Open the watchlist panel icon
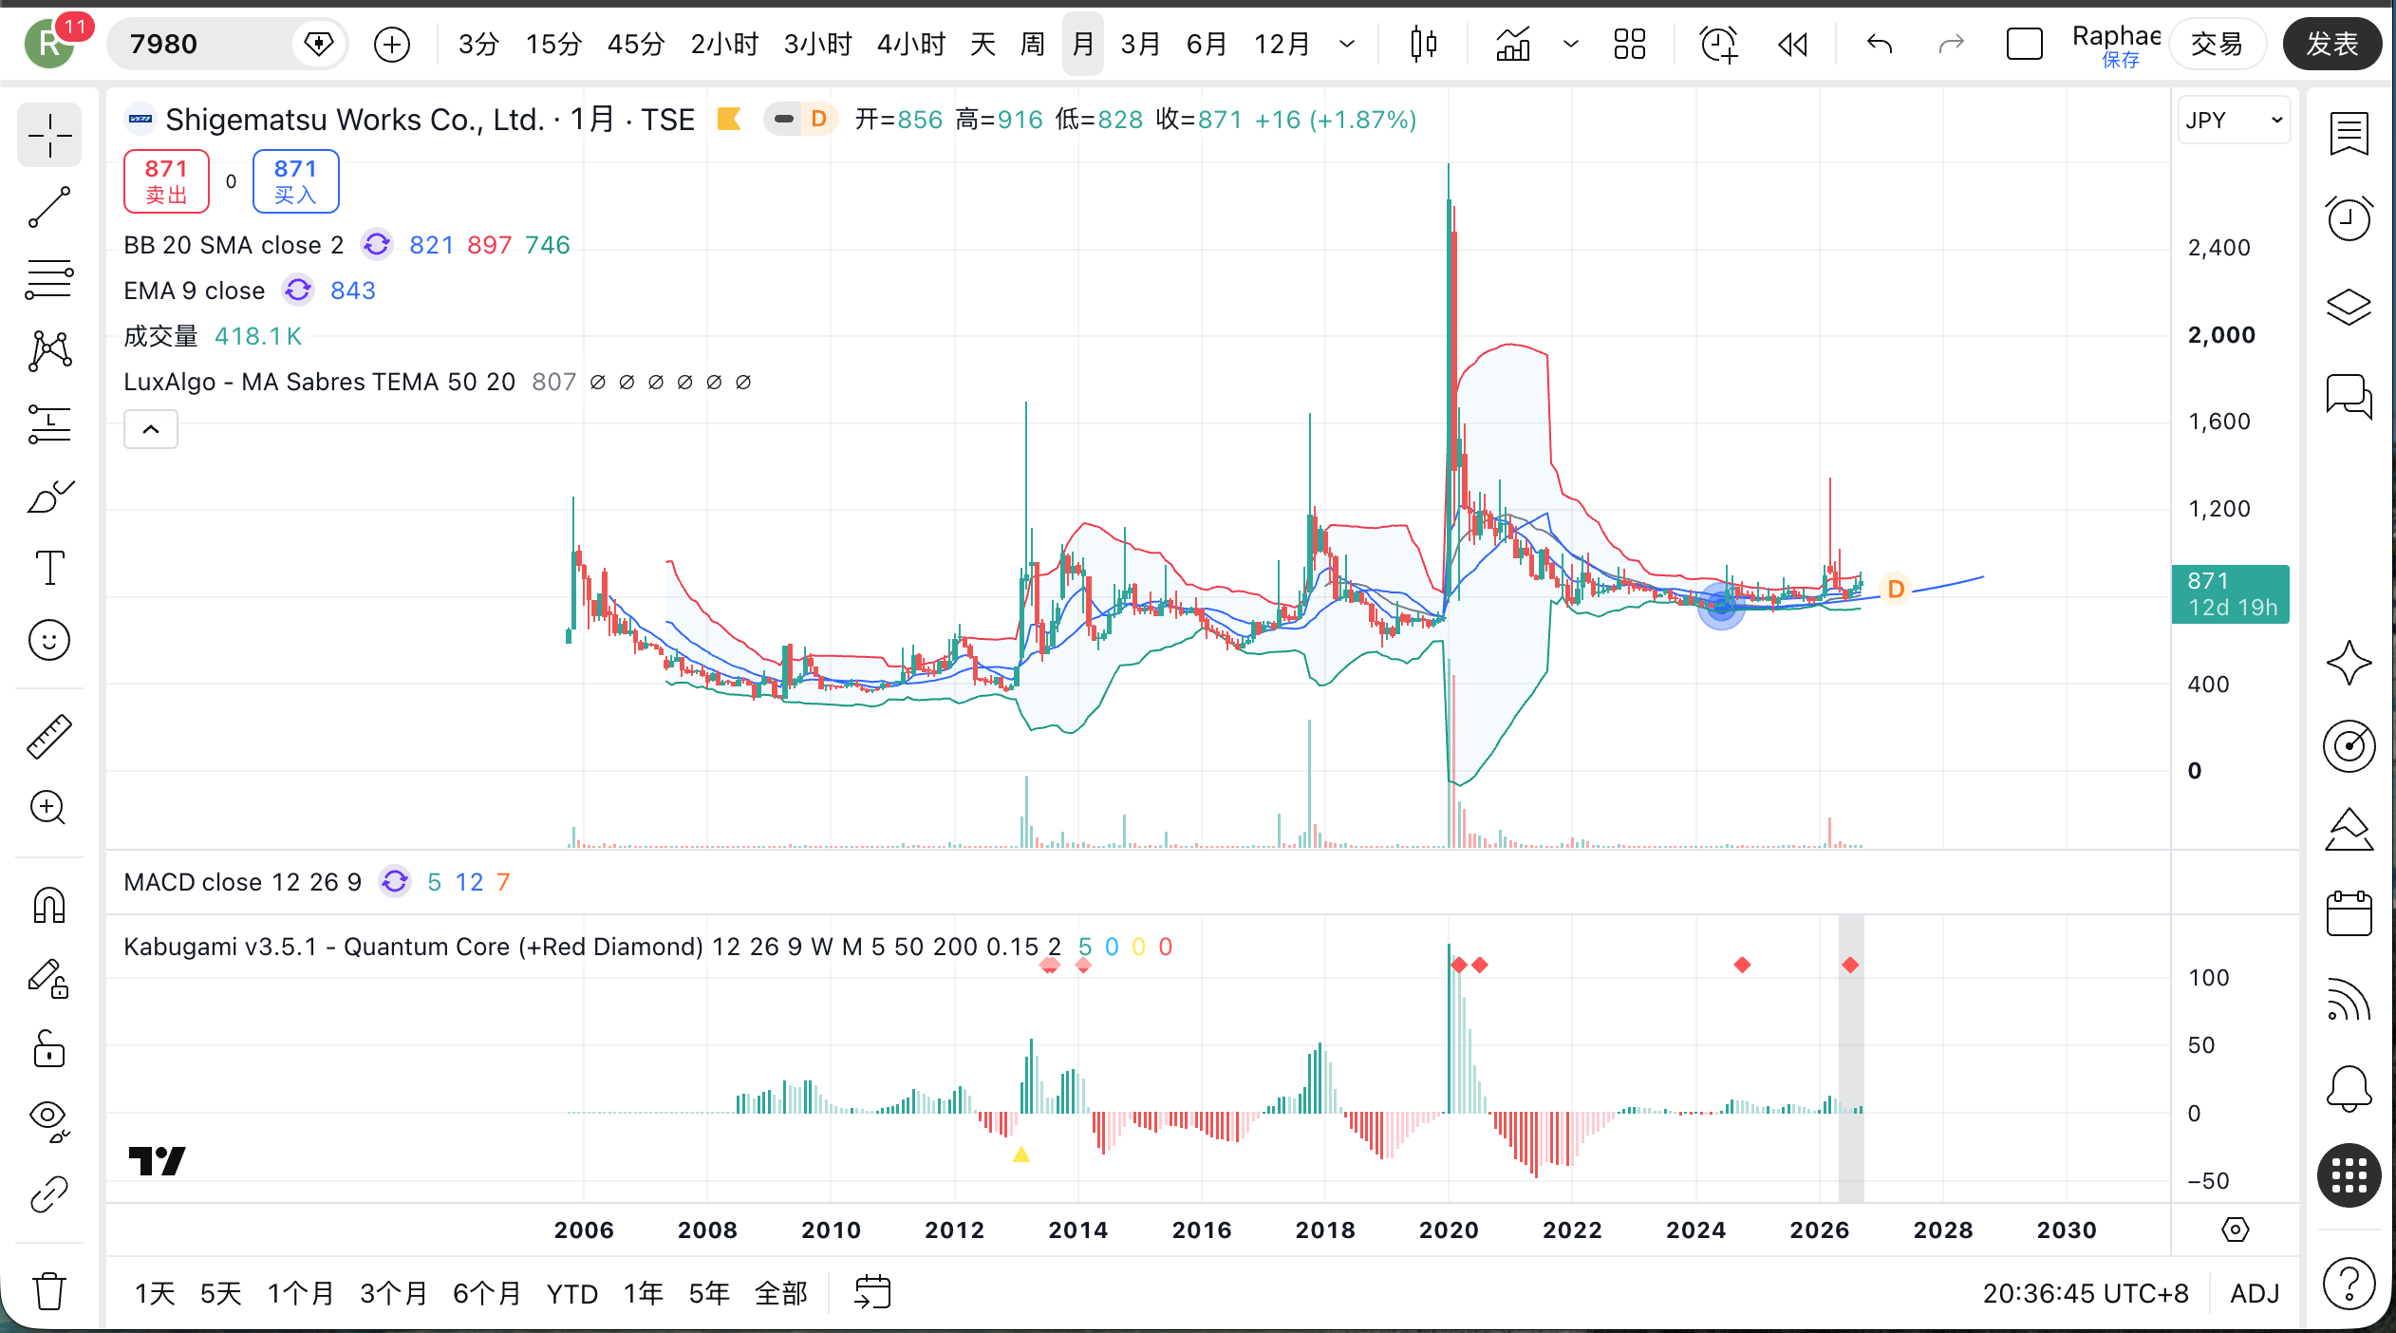This screenshot has width=2396, height=1333. [x=2349, y=133]
